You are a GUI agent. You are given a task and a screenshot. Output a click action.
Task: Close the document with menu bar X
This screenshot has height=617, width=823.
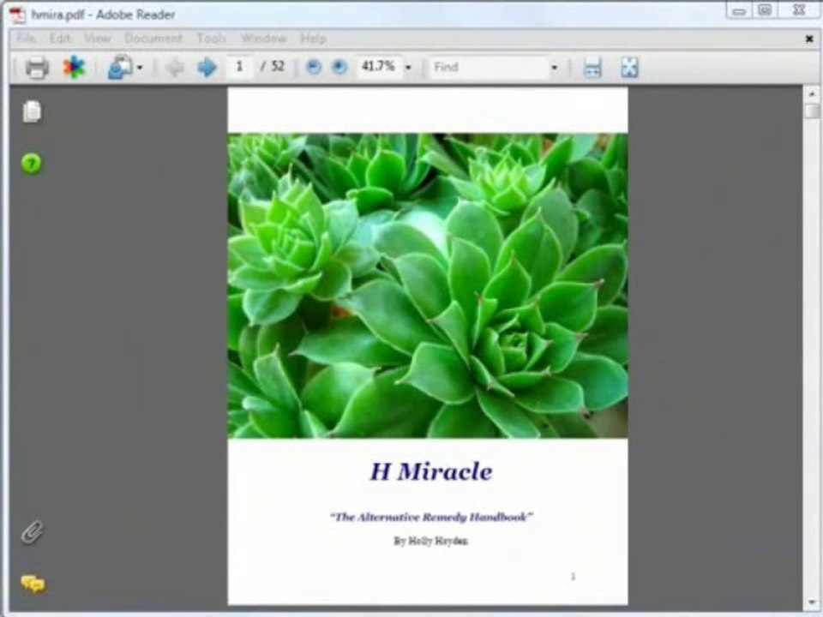click(x=808, y=39)
